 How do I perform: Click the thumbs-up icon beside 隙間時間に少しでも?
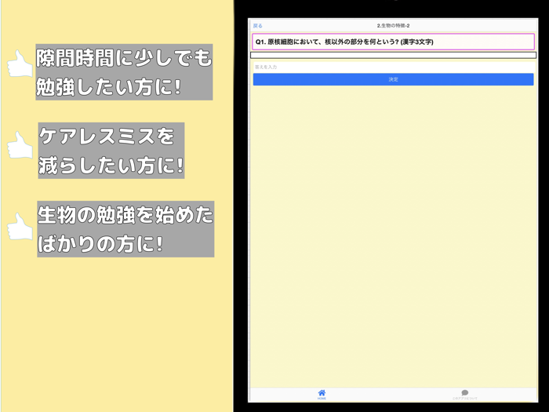point(20,64)
